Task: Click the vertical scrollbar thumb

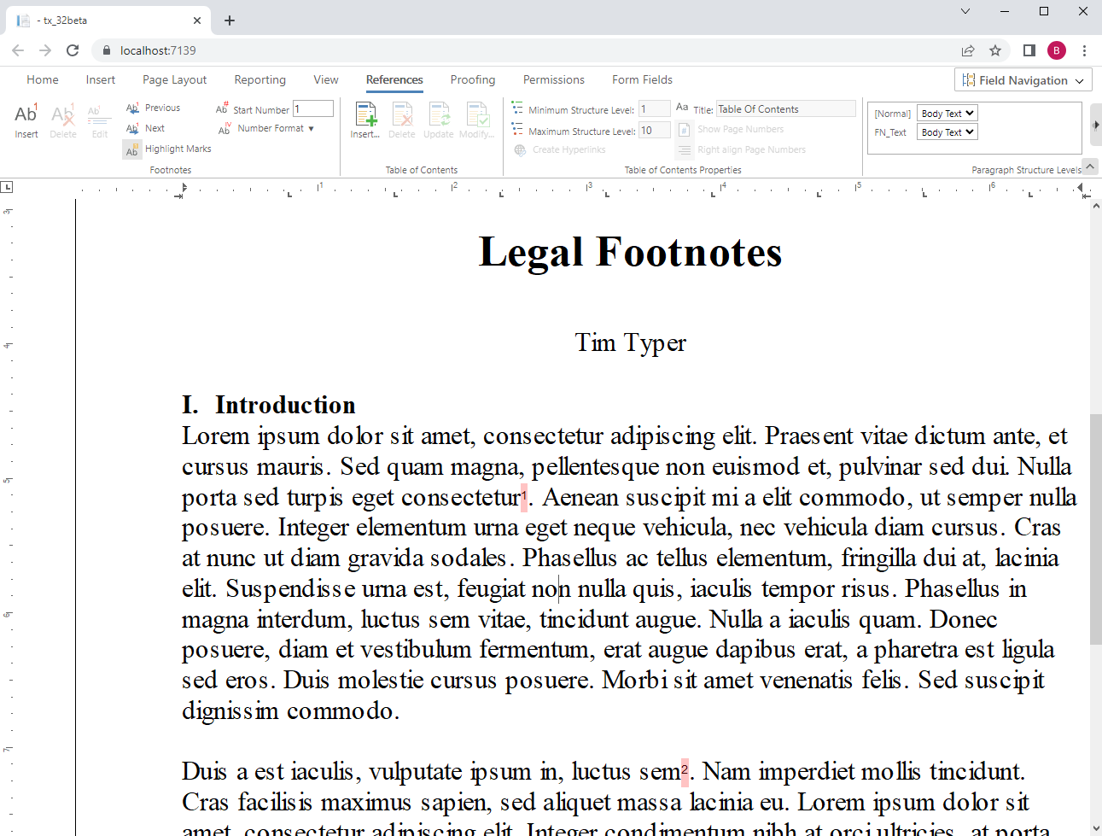Action: pyautogui.click(x=1096, y=529)
